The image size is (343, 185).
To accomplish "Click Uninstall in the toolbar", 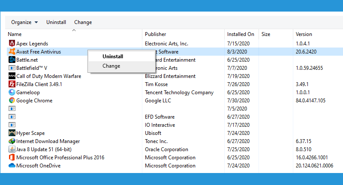I will pos(56,22).
